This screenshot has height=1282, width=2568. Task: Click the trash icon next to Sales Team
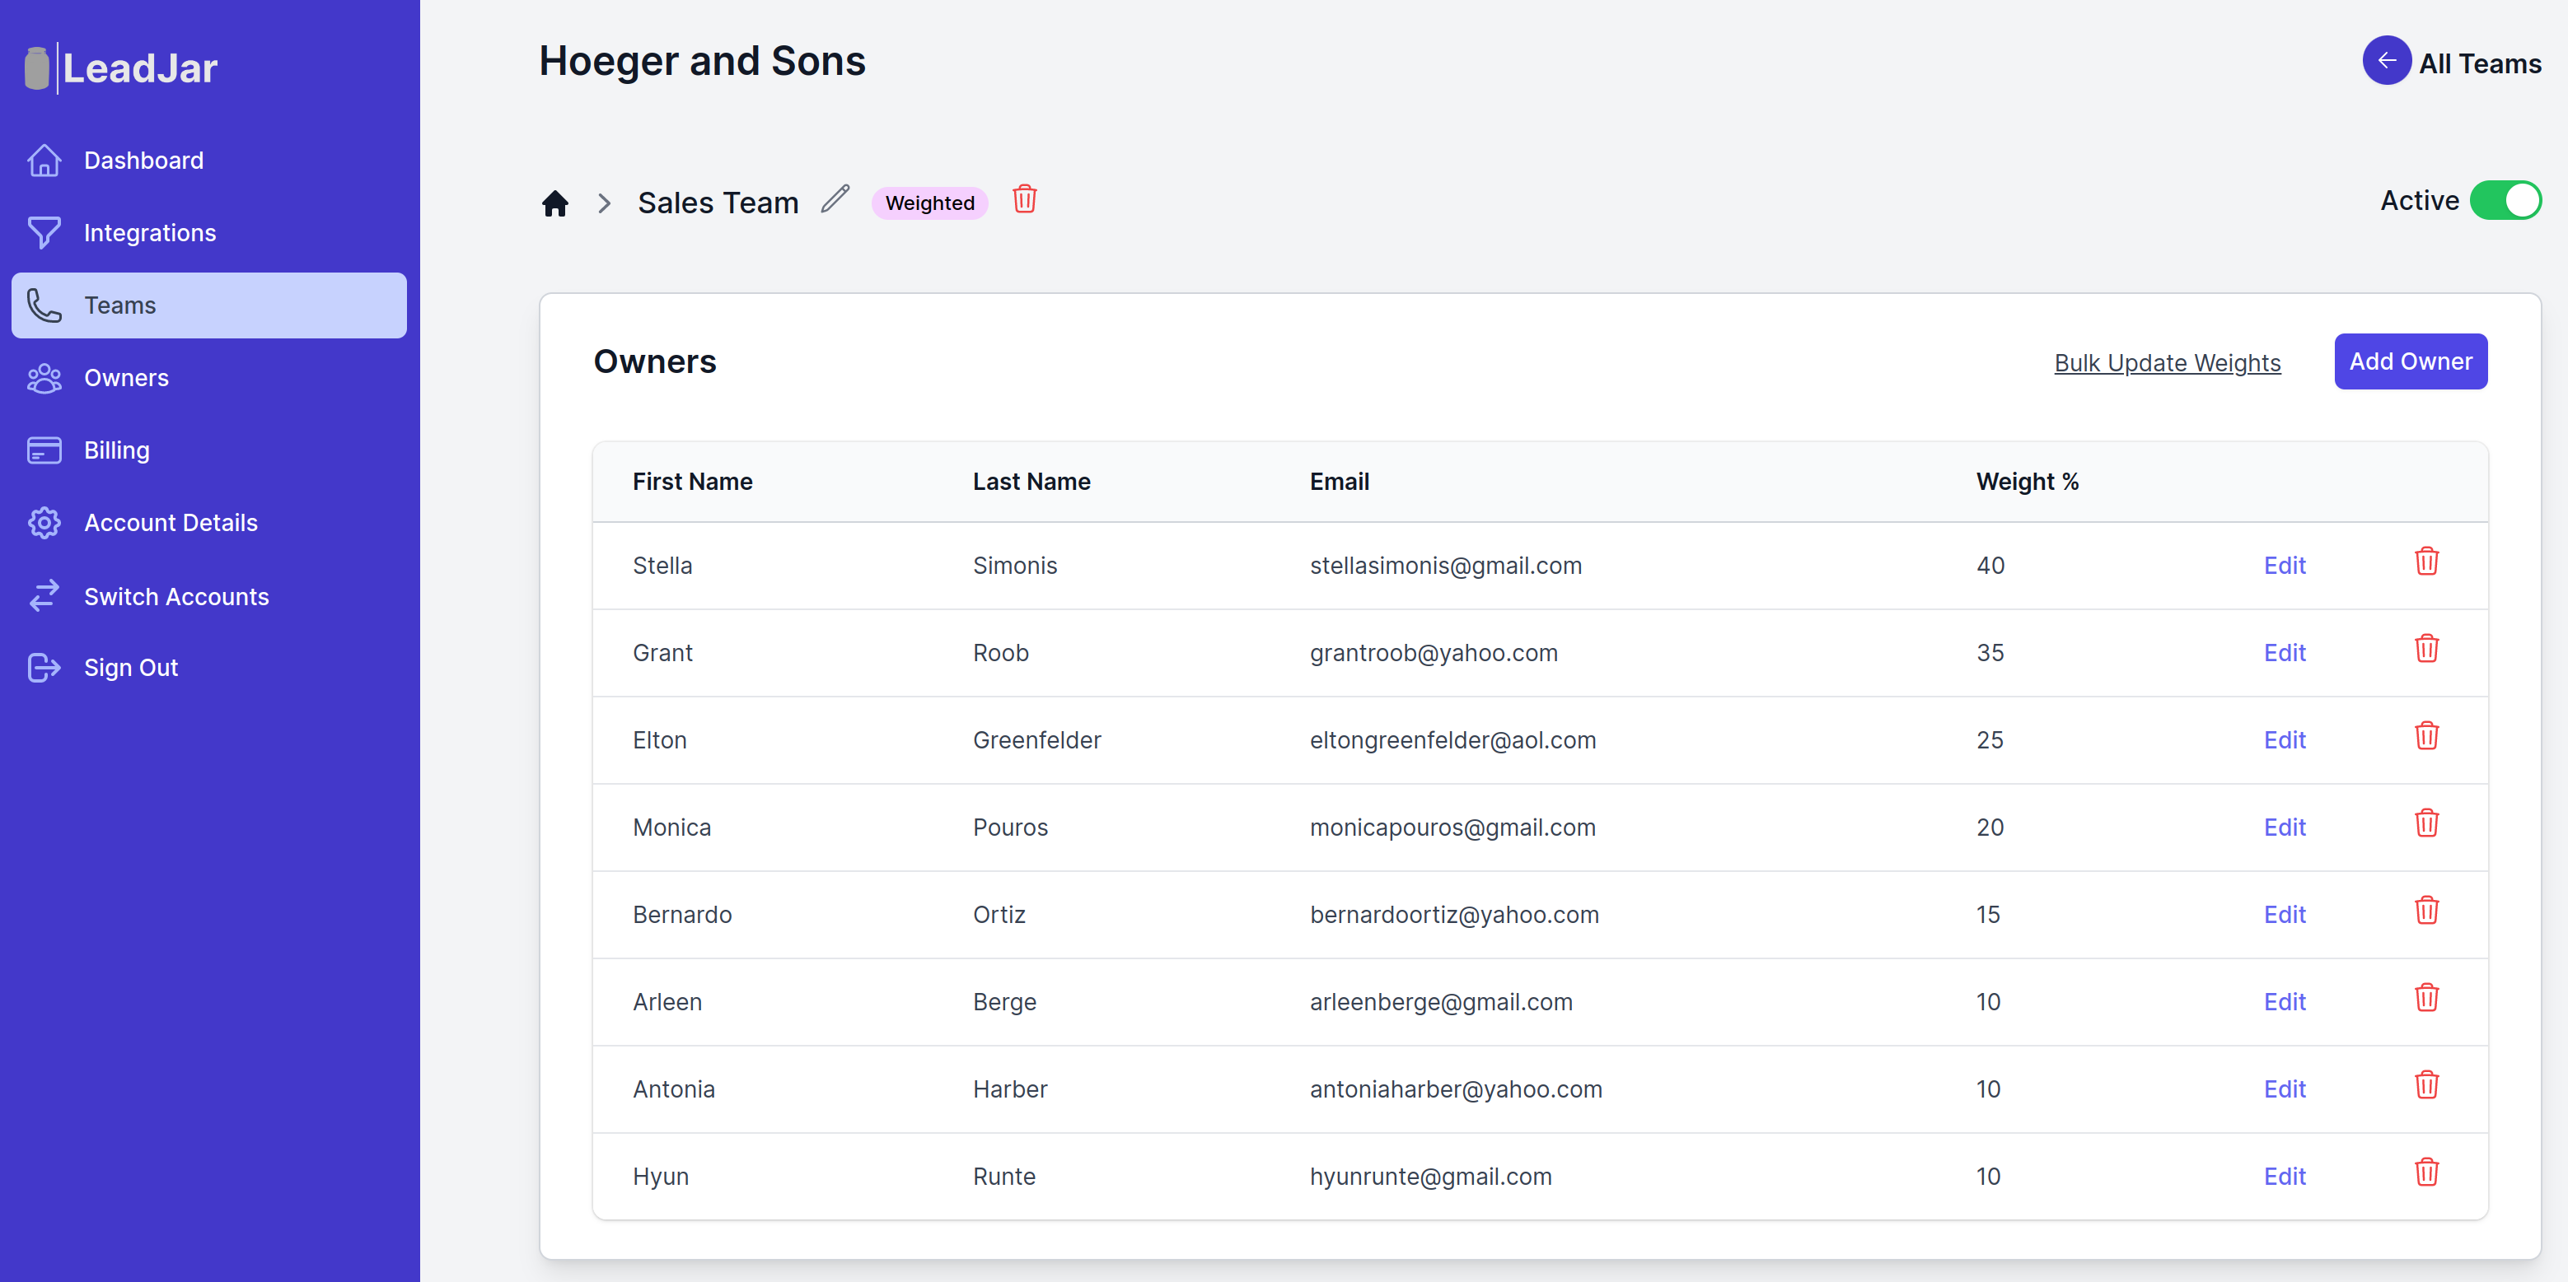point(1023,200)
